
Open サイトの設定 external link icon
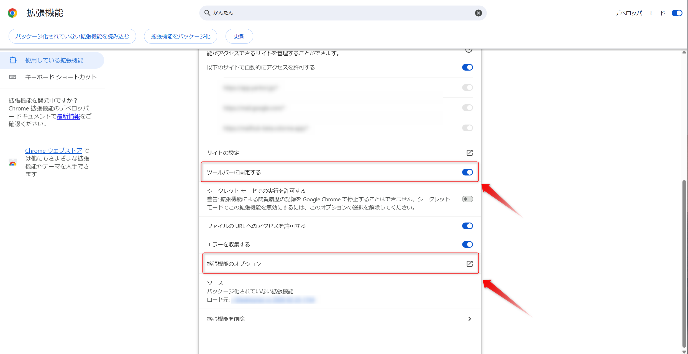[x=469, y=153]
